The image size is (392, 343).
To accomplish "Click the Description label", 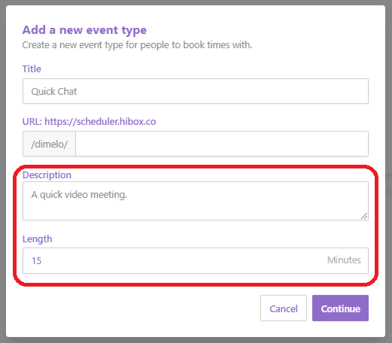I will click(47, 175).
